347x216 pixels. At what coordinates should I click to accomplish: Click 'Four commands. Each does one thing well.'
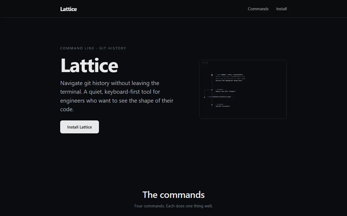pos(173,206)
